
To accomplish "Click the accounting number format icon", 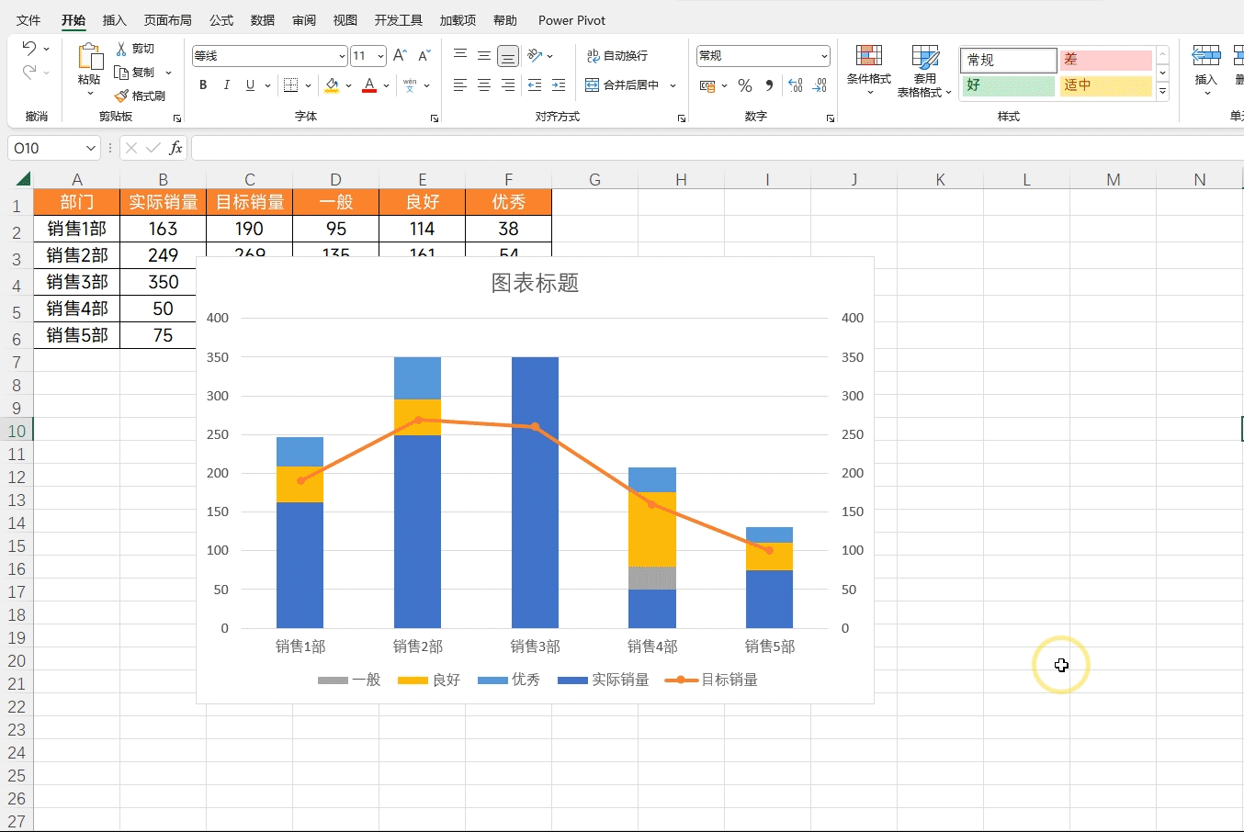I will coord(707,85).
